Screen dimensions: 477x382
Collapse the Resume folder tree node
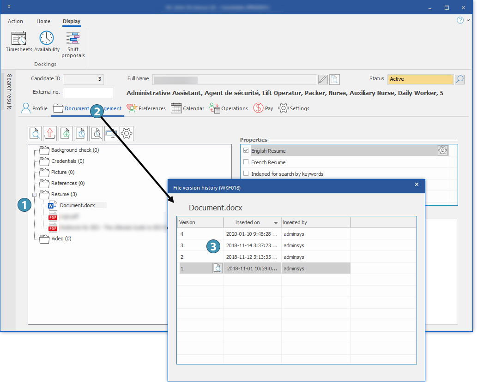pyautogui.click(x=35, y=195)
